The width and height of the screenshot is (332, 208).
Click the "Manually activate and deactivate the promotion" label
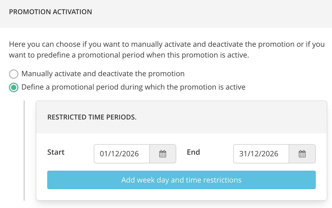[x=103, y=74]
